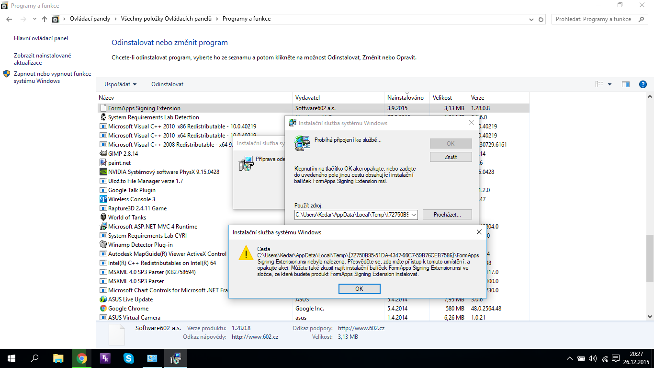Expand the Použít zdroj path combo box
The height and width of the screenshot is (368, 654).
pyautogui.click(x=414, y=215)
